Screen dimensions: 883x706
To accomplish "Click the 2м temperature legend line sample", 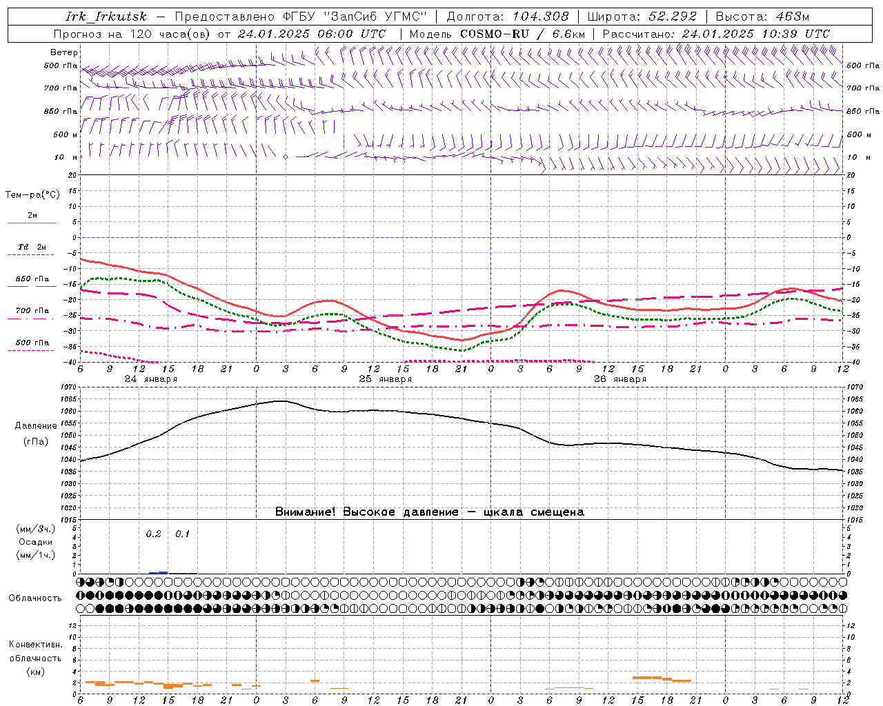I will (x=32, y=223).
